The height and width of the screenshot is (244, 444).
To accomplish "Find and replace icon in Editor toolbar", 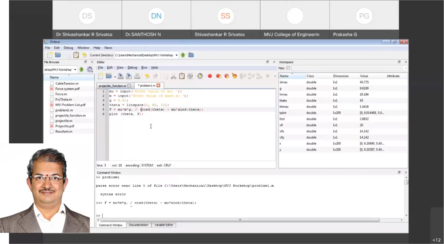I will 190,76.
